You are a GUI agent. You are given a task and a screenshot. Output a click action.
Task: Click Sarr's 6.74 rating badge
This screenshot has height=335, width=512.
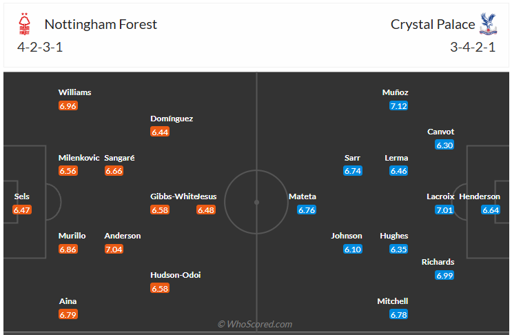[353, 171]
